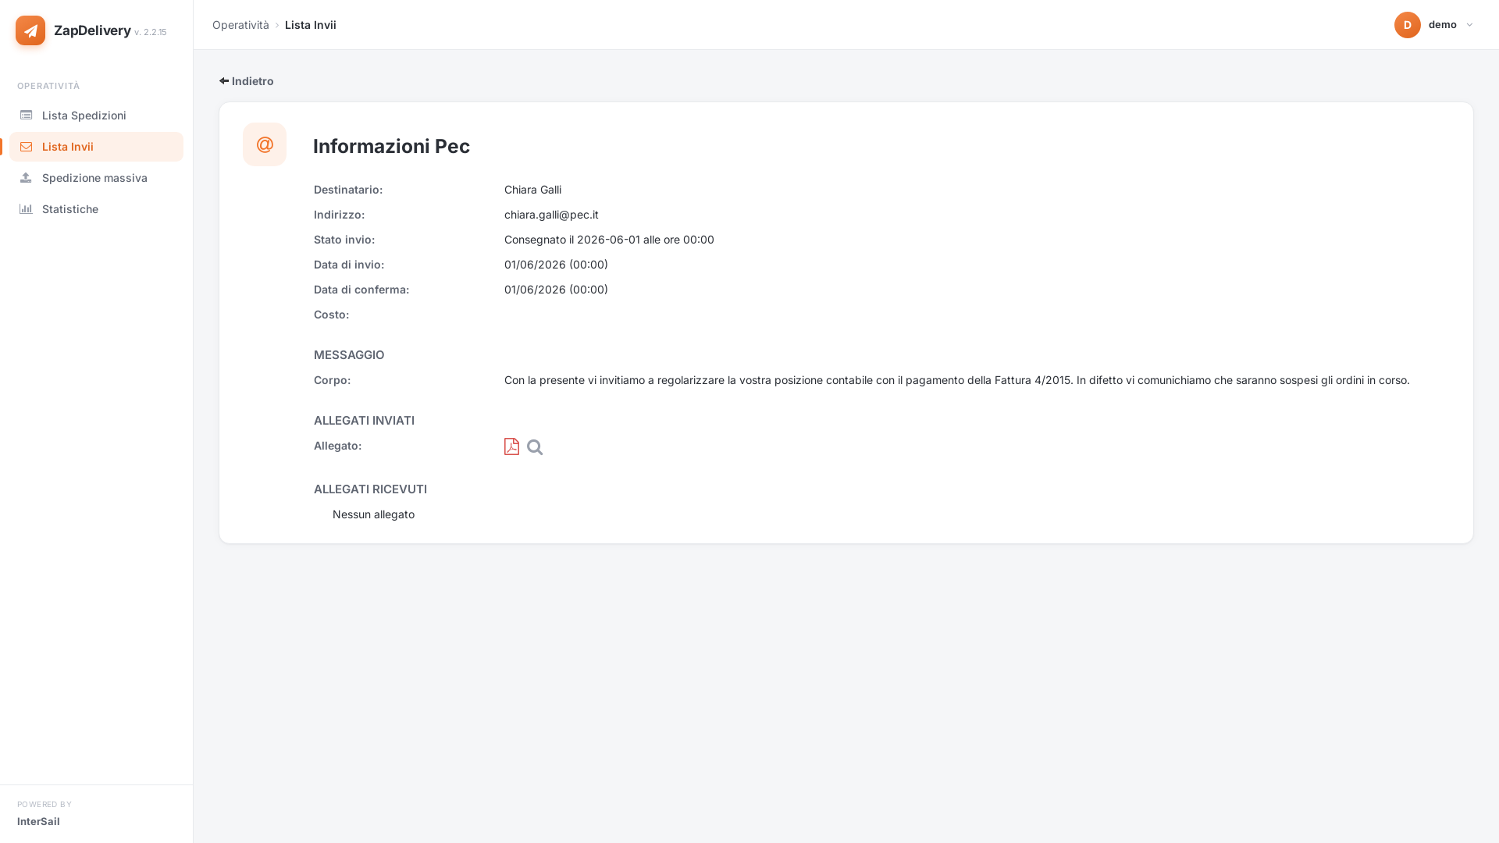Click the Pec at-sign icon

click(x=265, y=144)
